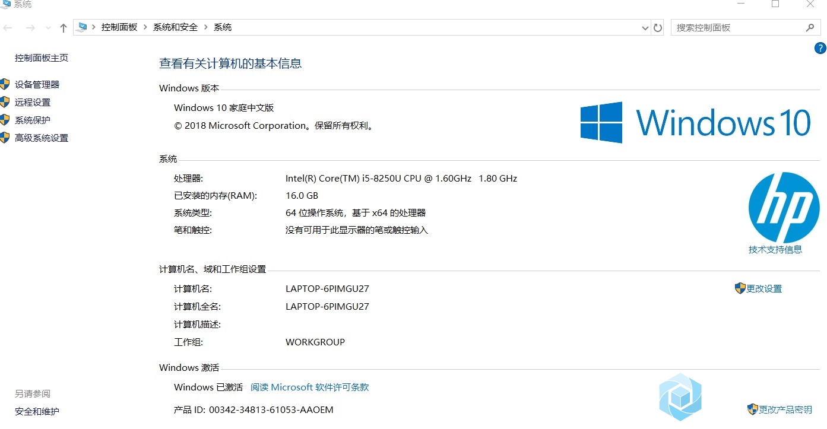Screen dimensions: 827x429
Task: Click product ID 00342-34813-61053-AAOEM
Action: 271,409
